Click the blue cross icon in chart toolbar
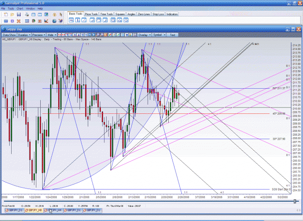Image resolution: width=303 pixels, height=221 pixels. coord(127,35)
